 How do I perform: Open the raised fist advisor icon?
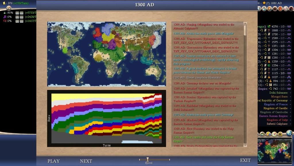[280, 8]
